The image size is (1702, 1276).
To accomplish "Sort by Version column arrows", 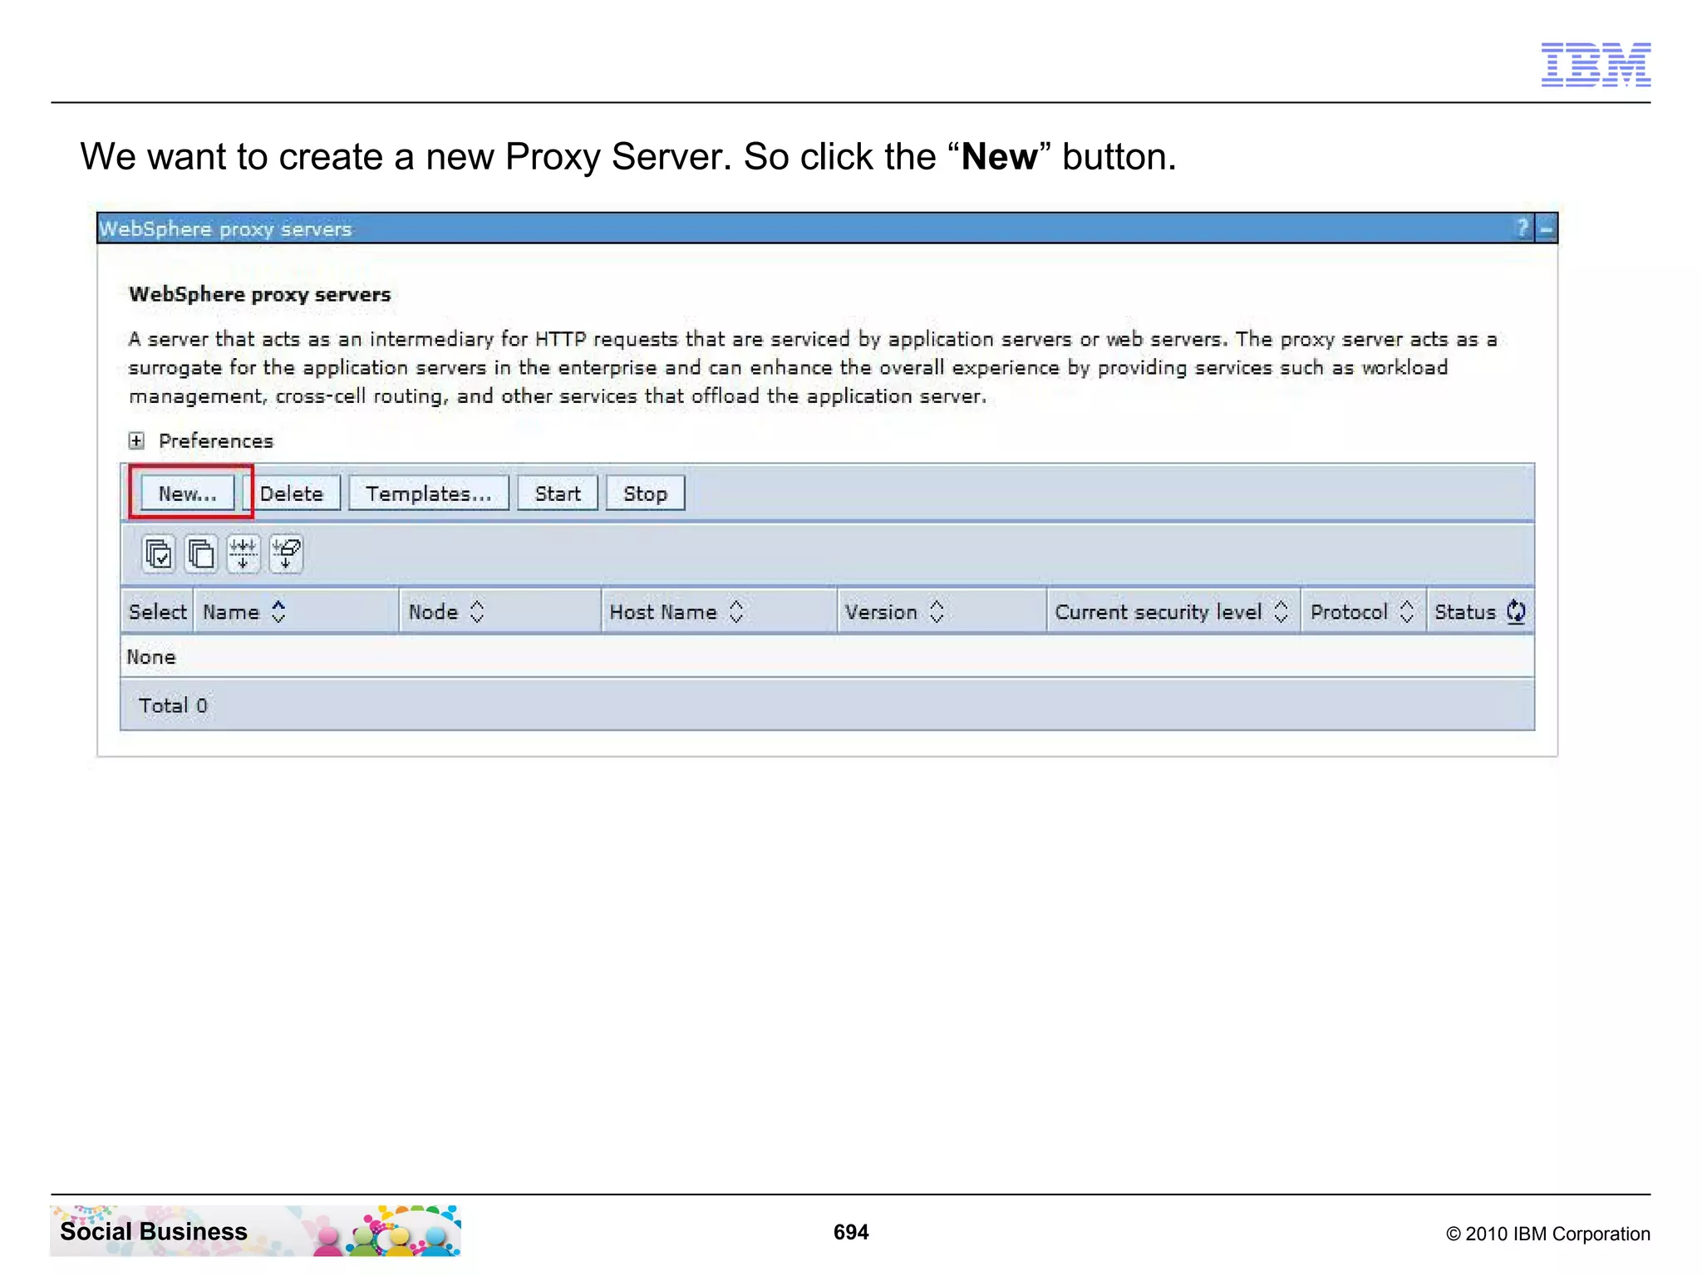I will pos(937,612).
